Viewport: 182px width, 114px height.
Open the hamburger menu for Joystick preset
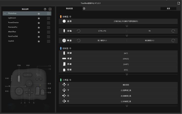click(49, 41)
